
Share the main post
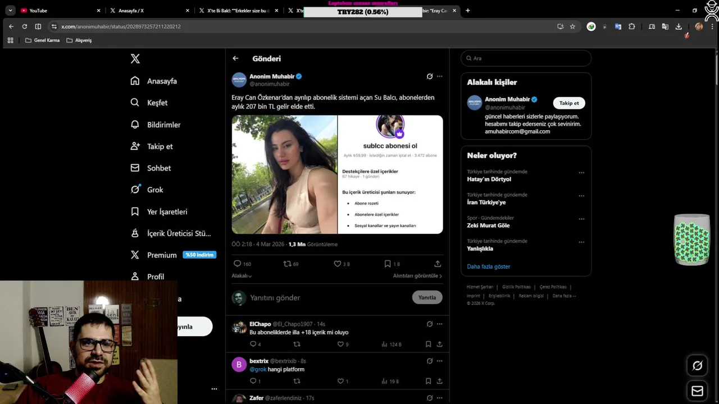[x=438, y=264]
